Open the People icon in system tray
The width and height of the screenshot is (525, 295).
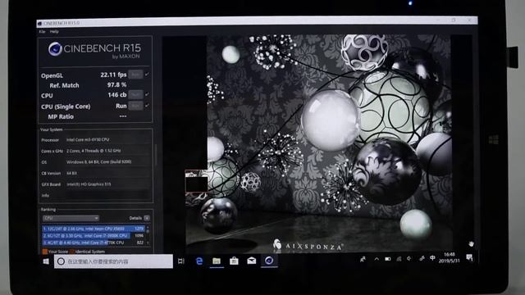click(363, 259)
